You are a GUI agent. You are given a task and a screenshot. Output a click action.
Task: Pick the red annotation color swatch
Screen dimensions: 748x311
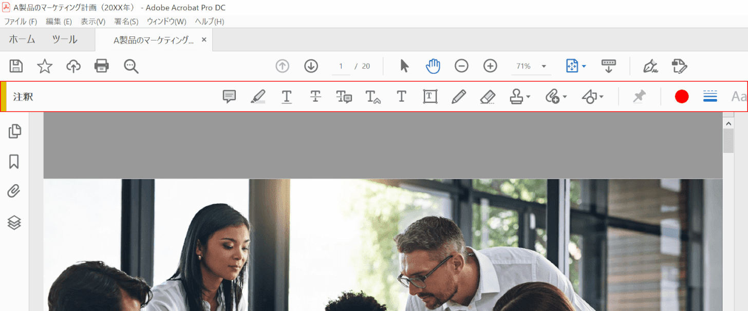(x=682, y=96)
